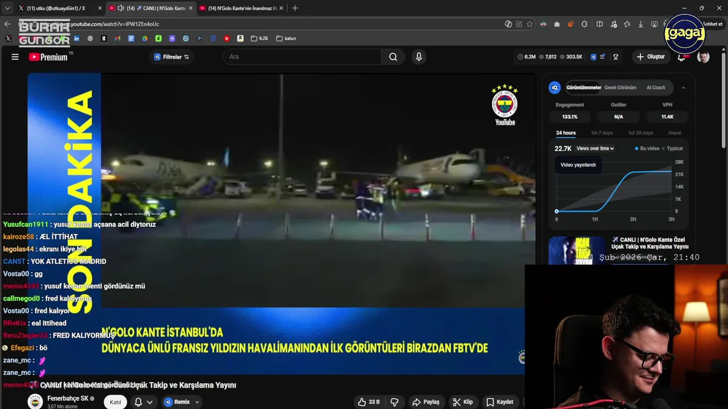Create a clip with Klip button
Image resolution: width=728 pixels, height=409 pixels.
(462, 402)
